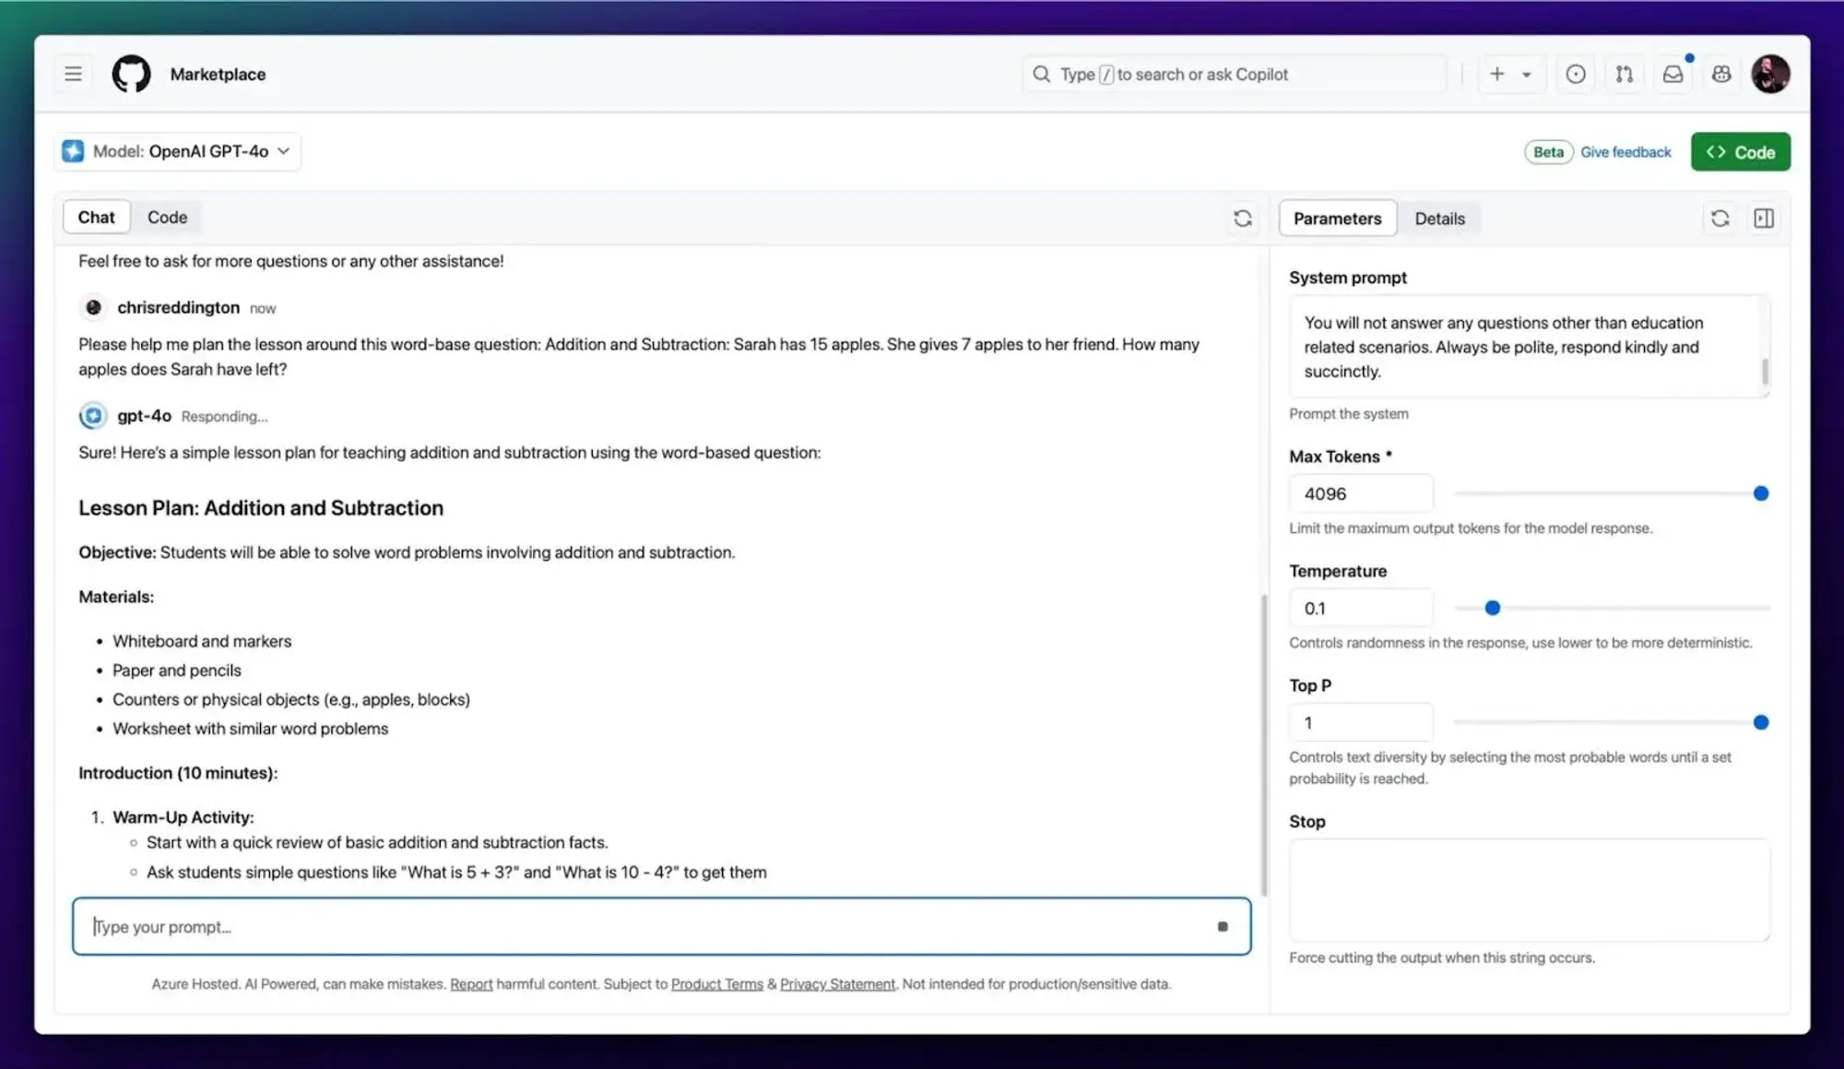
Task: Click the prompt input field
Action: click(x=660, y=925)
